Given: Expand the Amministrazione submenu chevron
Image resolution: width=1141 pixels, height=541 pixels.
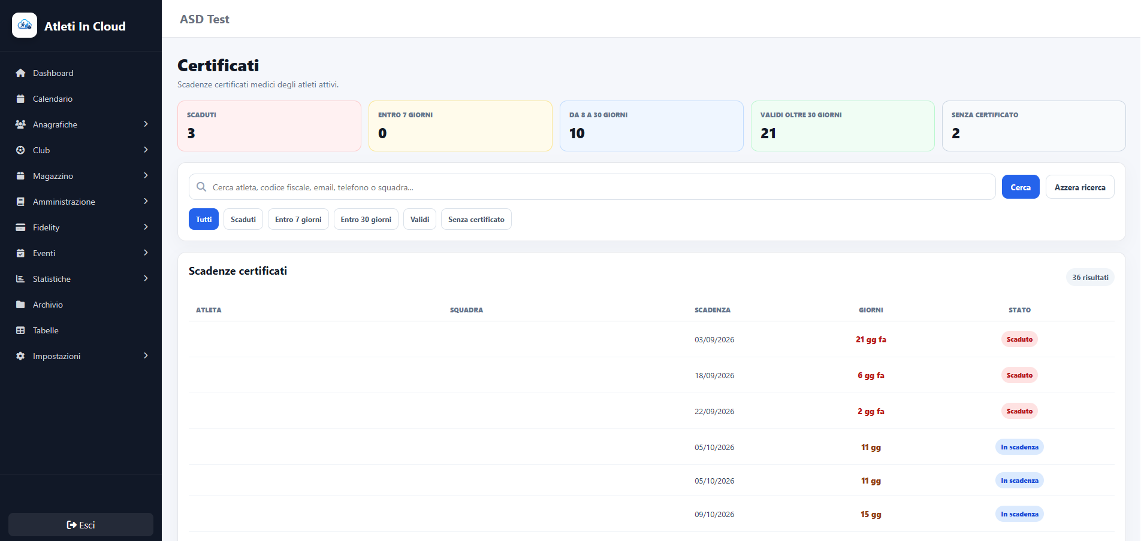Looking at the screenshot, I should [146, 201].
